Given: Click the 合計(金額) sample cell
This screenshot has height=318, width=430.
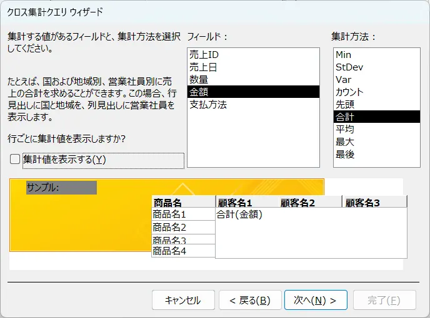Looking at the screenshot, I should (239, 214).
